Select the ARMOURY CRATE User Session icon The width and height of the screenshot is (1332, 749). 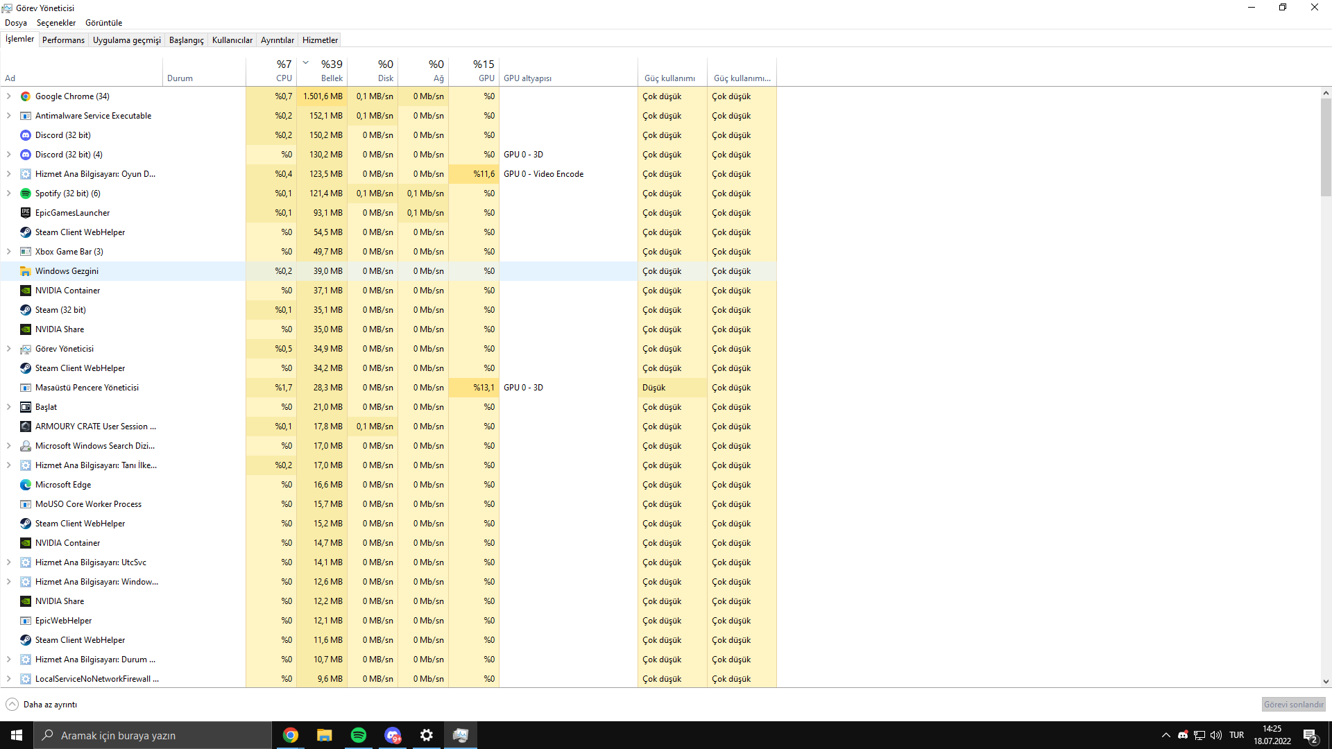tap(26, 427)
